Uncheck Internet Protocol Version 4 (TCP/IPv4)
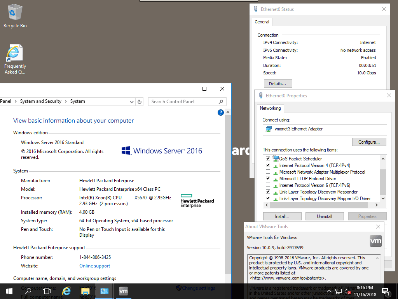Image resolution: width=398 pixels, height=299 pixels. pyautogui.click(x=268, y=165)
